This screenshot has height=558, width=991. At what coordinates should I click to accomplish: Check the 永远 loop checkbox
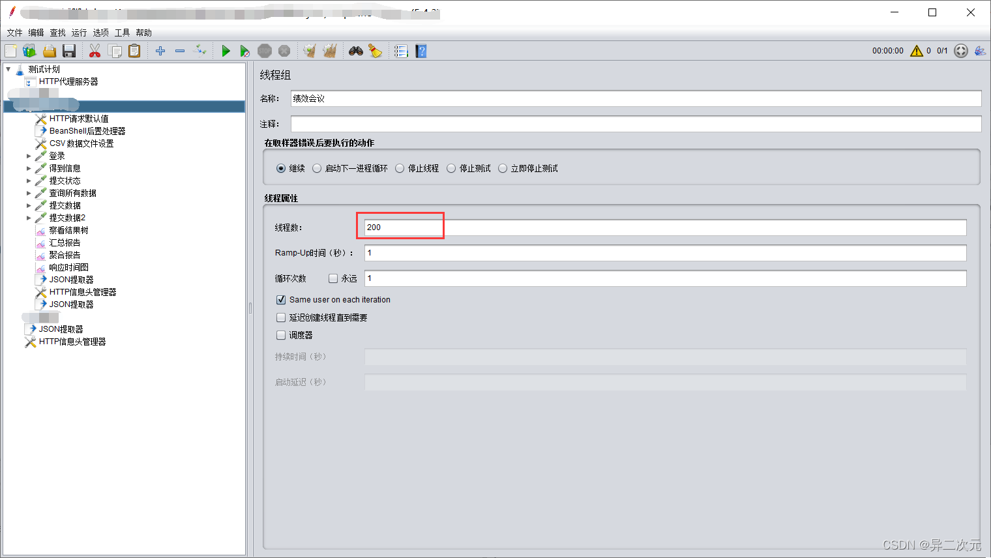tap(333, 278)
